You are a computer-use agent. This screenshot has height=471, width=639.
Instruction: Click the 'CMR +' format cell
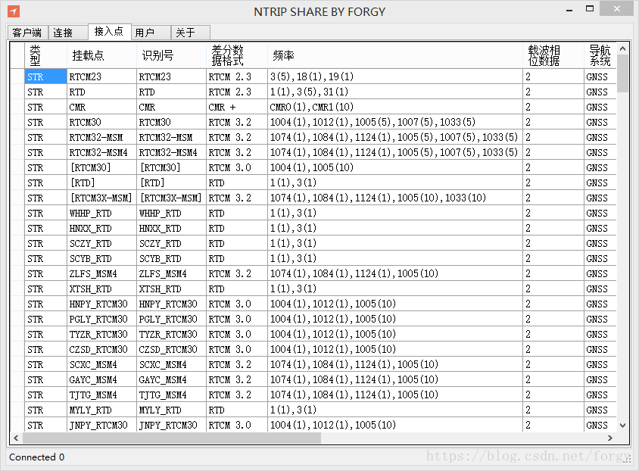[237, 108]
